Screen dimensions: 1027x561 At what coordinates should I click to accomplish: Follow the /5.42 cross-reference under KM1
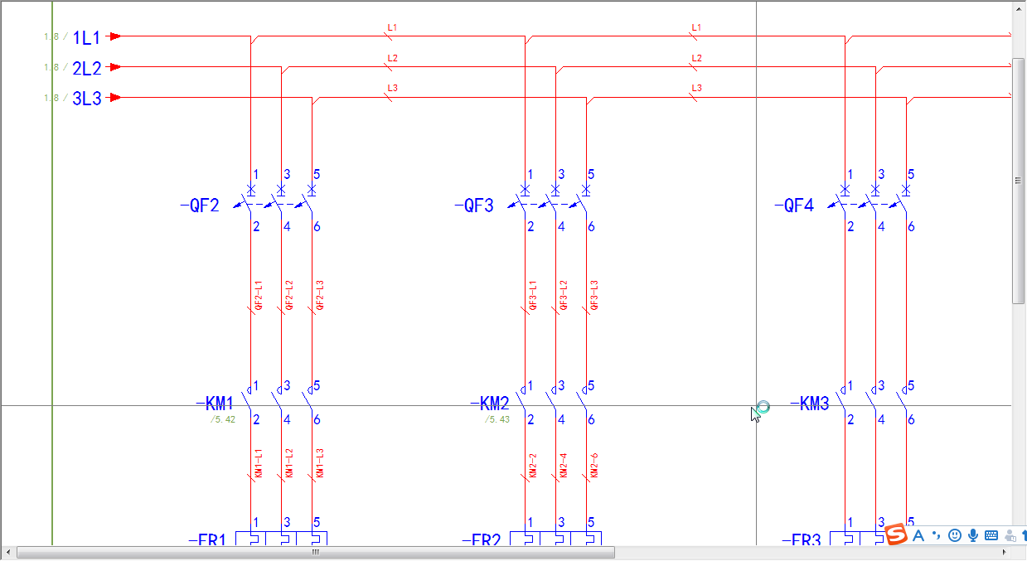pyautogui.click(x=223, y=420)
